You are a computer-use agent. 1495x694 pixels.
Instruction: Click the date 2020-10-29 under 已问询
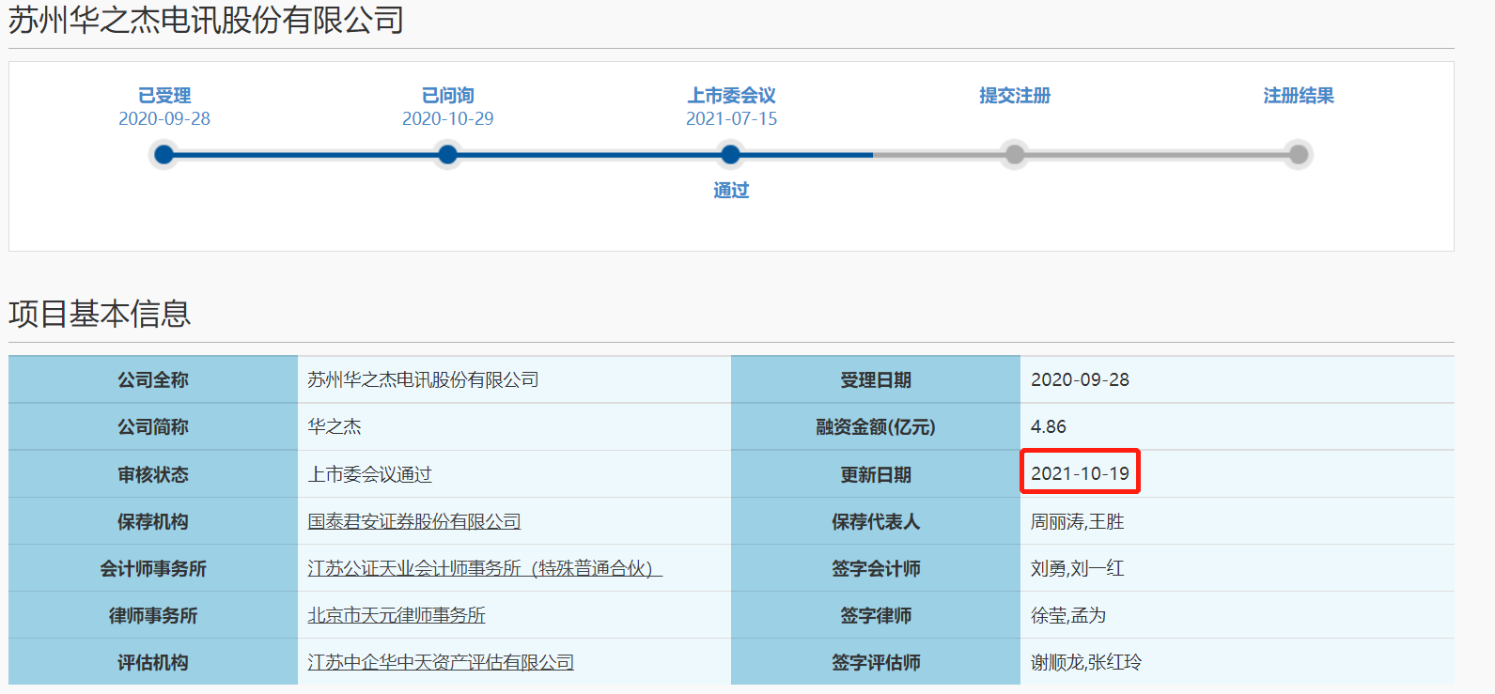[x=448, y=118]
